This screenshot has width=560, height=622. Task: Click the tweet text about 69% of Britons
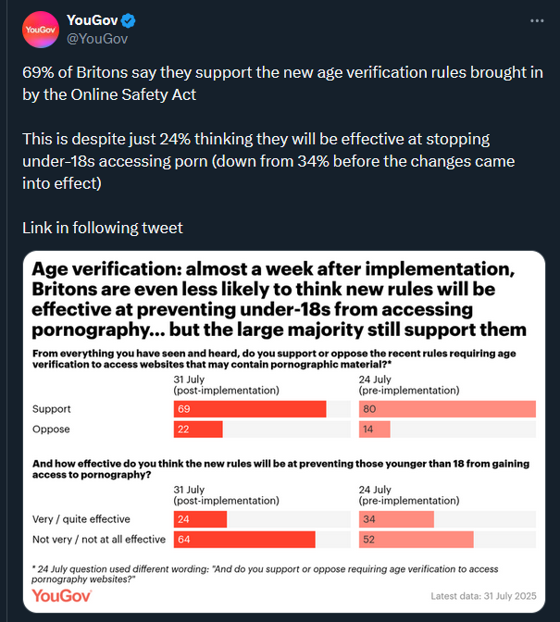click(x=282, y=83)
